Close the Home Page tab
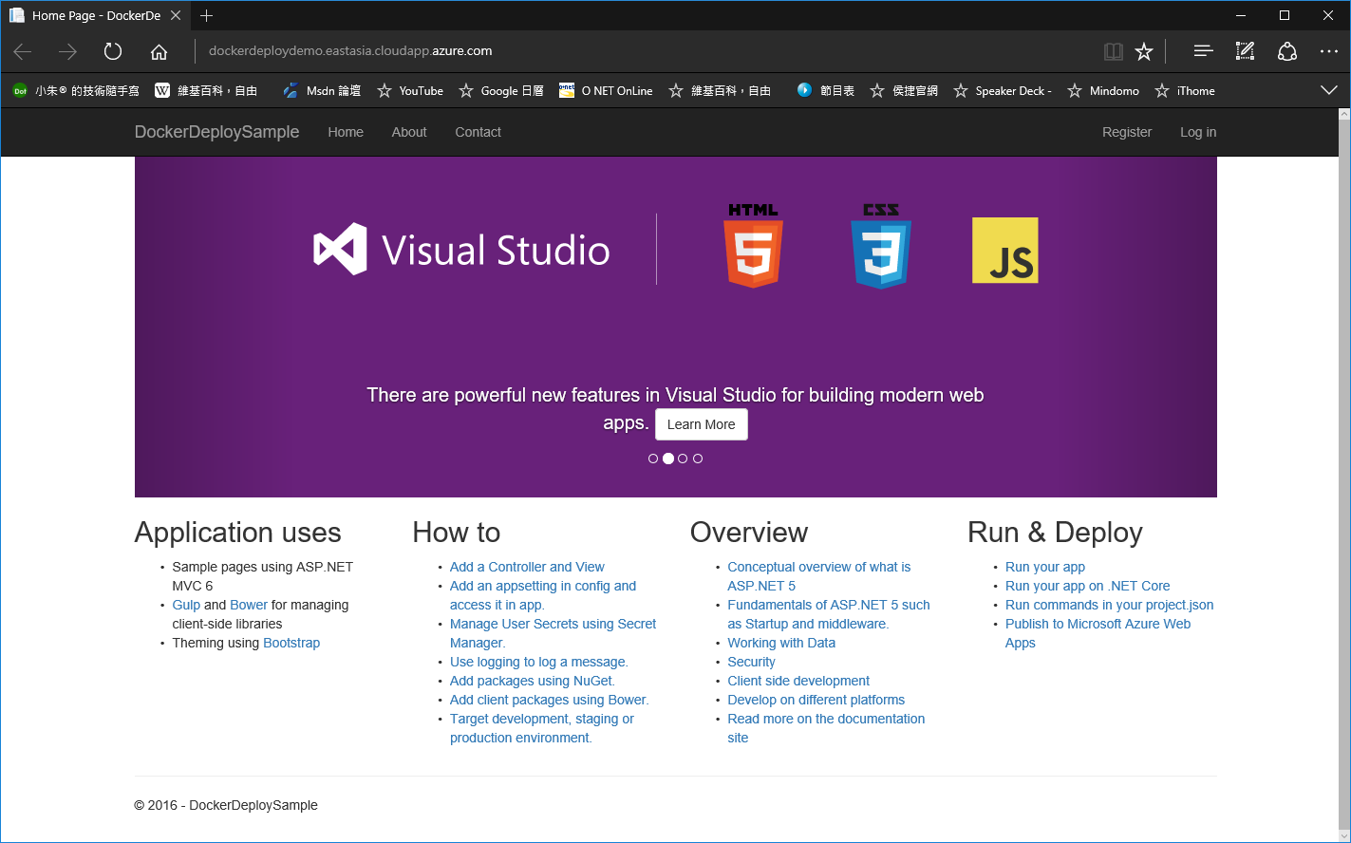 [x=176, y=15]
